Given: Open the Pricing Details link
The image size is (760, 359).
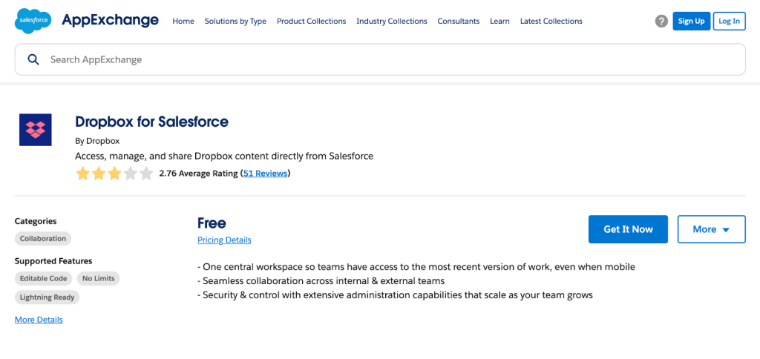Looking at the screenshot, I should [224, 240].
